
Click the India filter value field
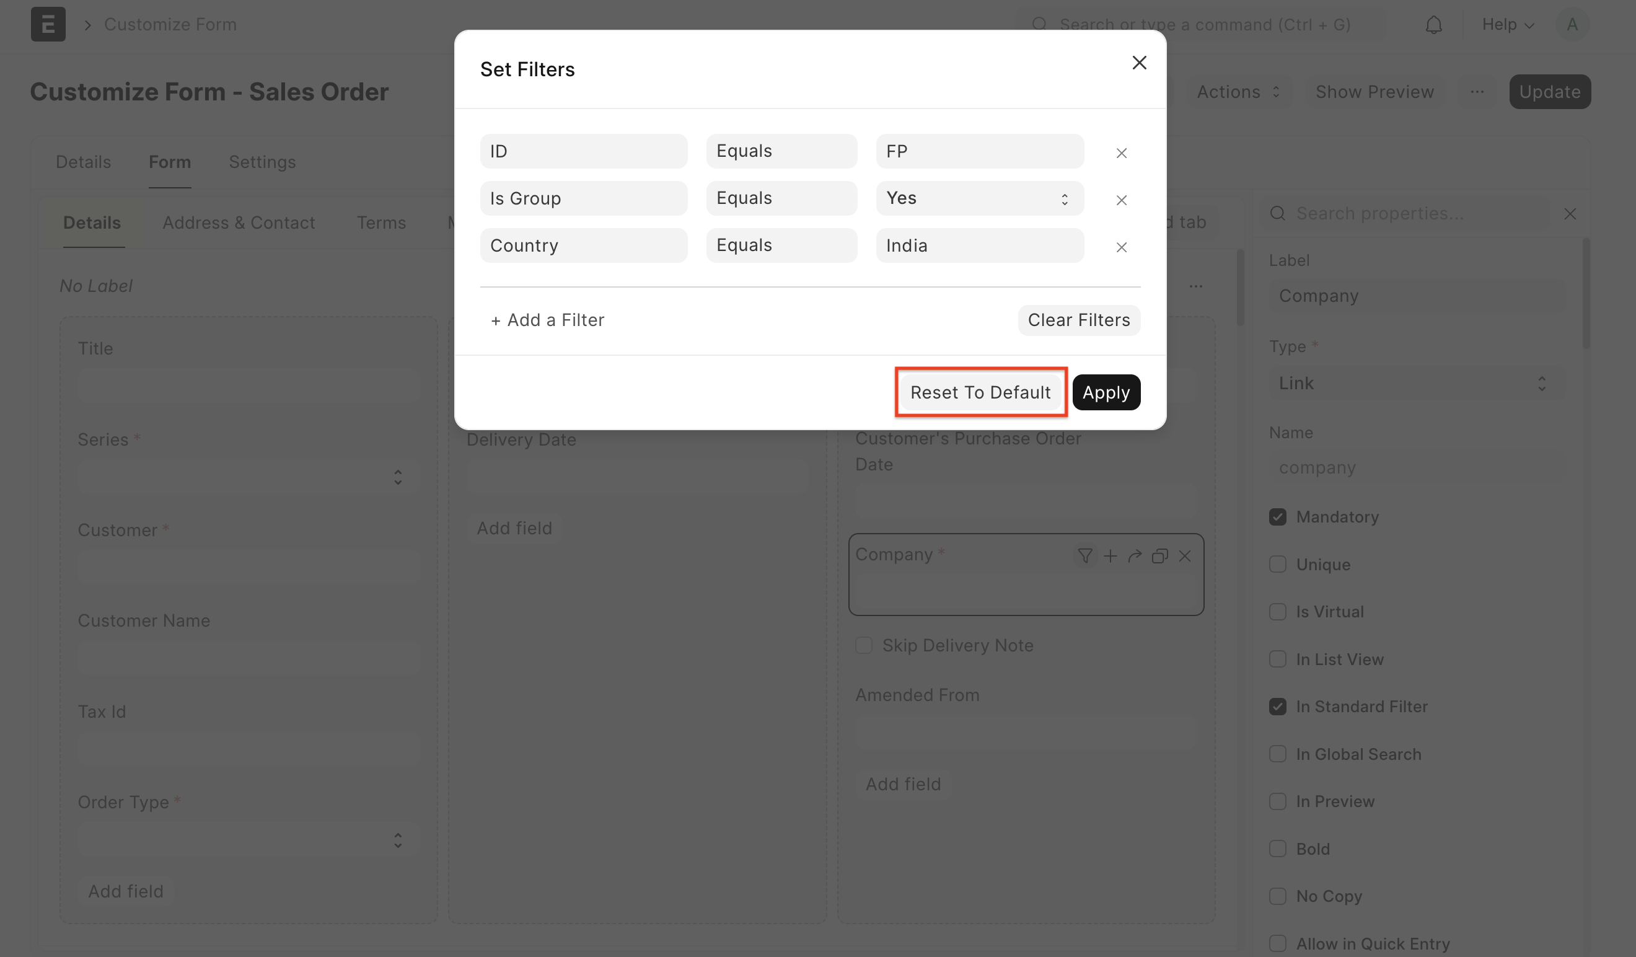[x=979, y=245]
